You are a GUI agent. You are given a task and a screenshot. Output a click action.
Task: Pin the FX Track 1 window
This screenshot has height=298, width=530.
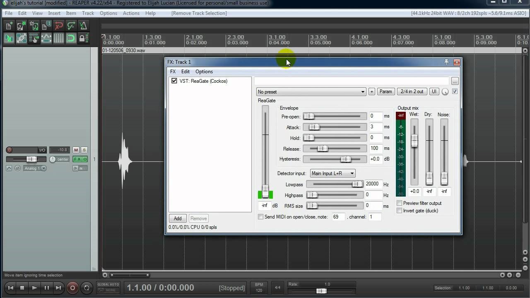446,62
